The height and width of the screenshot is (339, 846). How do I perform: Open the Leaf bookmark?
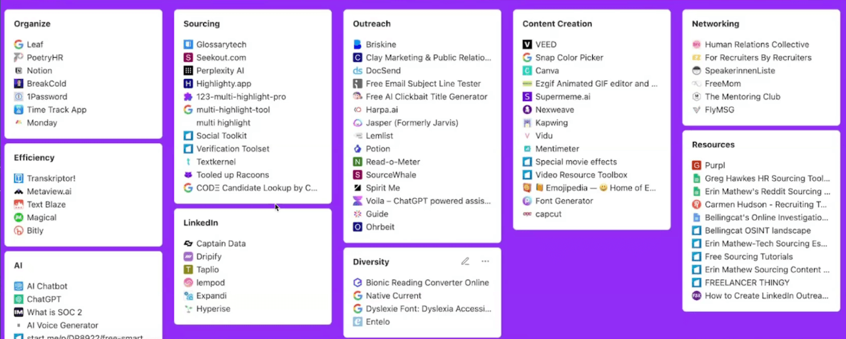(35, 45)
